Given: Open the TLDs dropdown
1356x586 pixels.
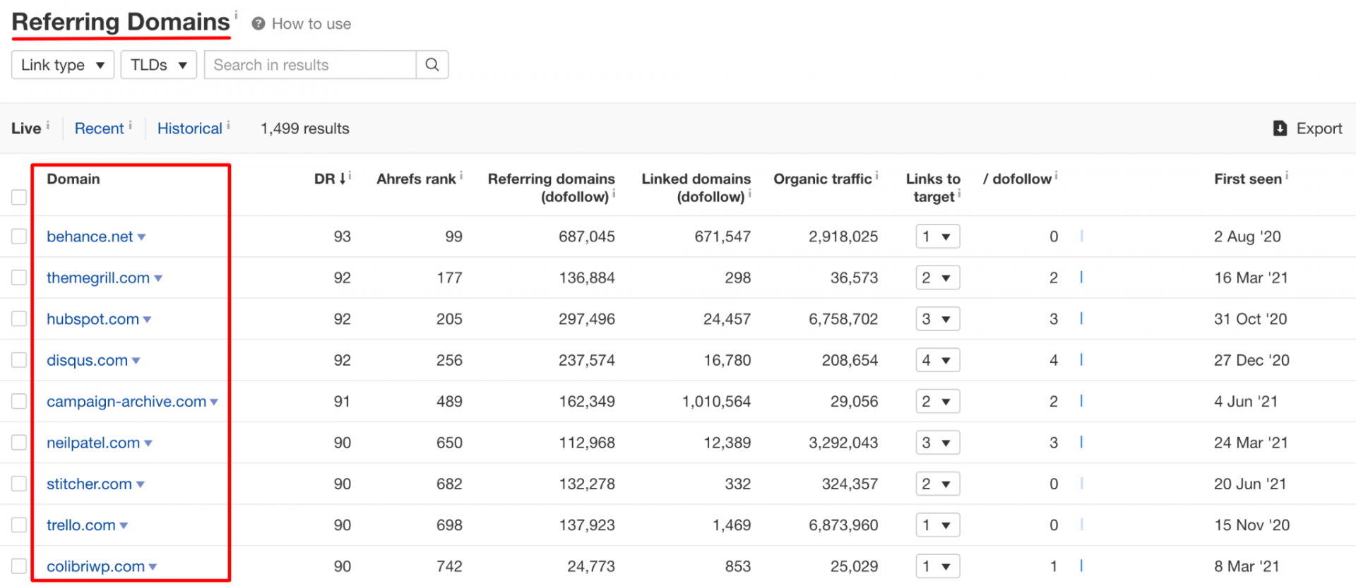Looking at the screenshot, I should [x=159, y=65].
